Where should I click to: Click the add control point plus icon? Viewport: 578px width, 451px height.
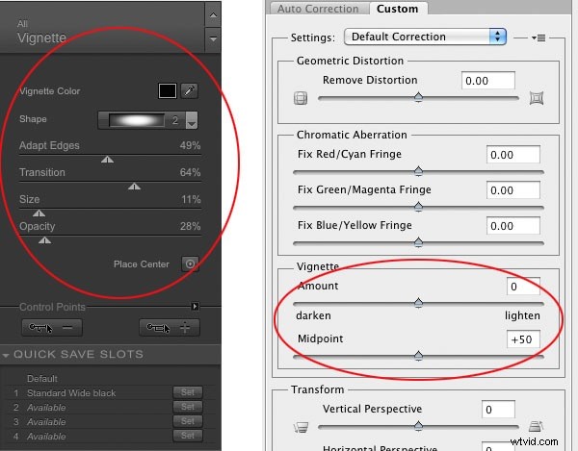click(170, 327)
